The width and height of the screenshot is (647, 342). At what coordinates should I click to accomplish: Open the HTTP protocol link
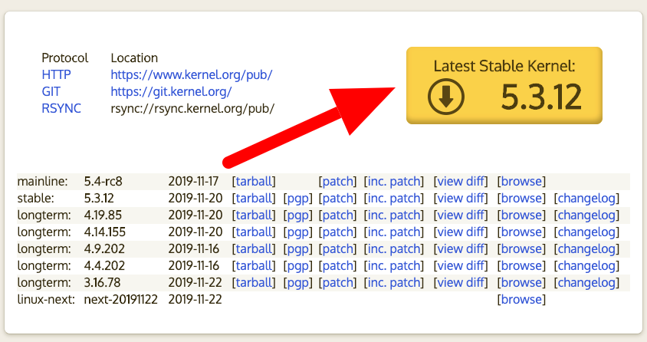click(x=56, y=74)
